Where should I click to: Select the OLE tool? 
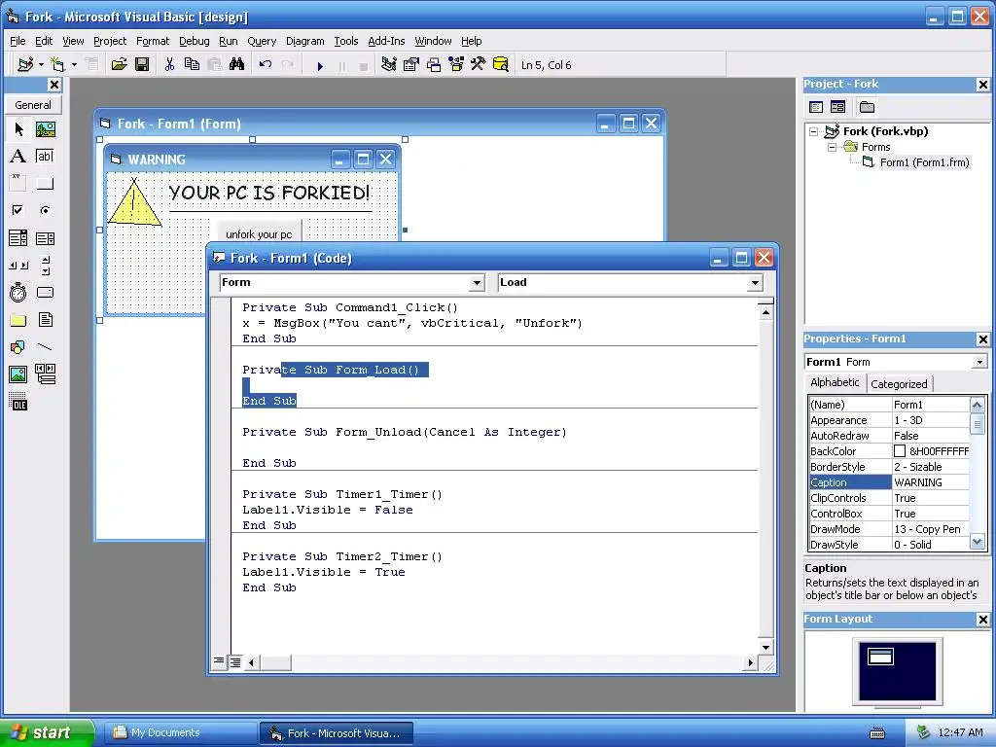click(x=18, y=402)
